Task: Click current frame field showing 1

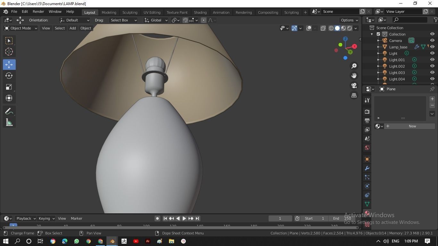Action: [x=280, y=218]
